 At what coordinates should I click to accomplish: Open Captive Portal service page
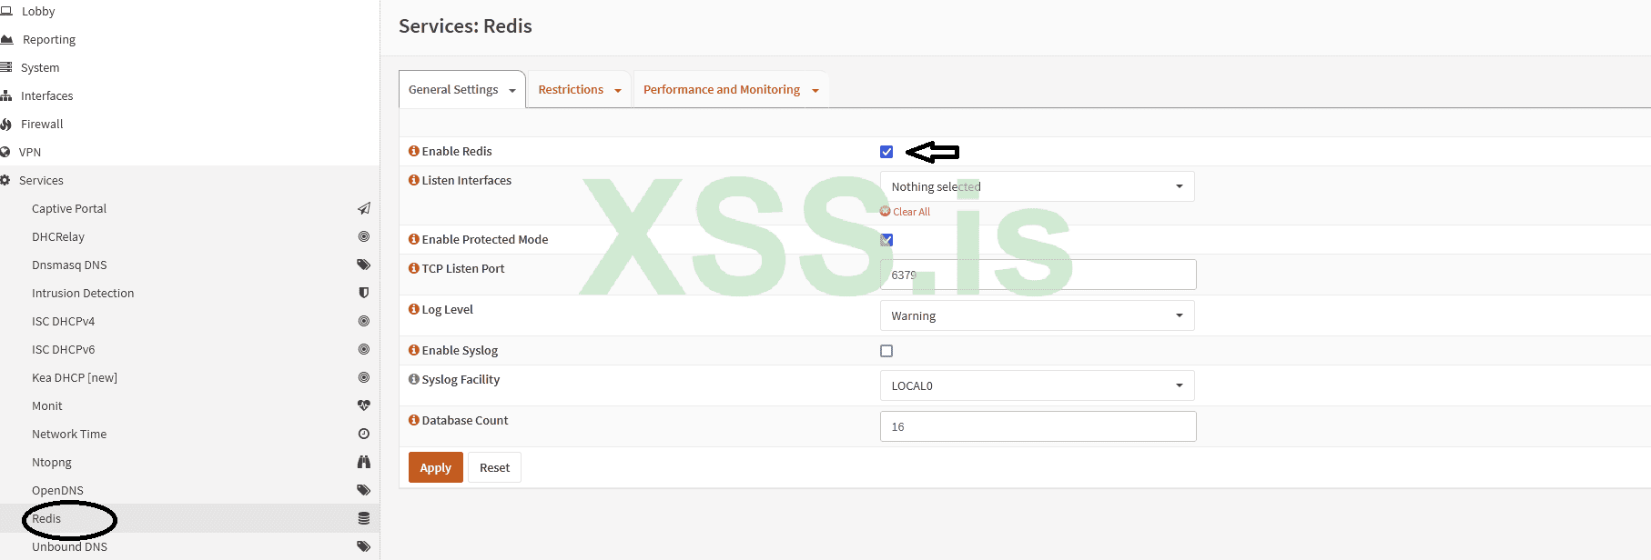click(x=69, y=208)
